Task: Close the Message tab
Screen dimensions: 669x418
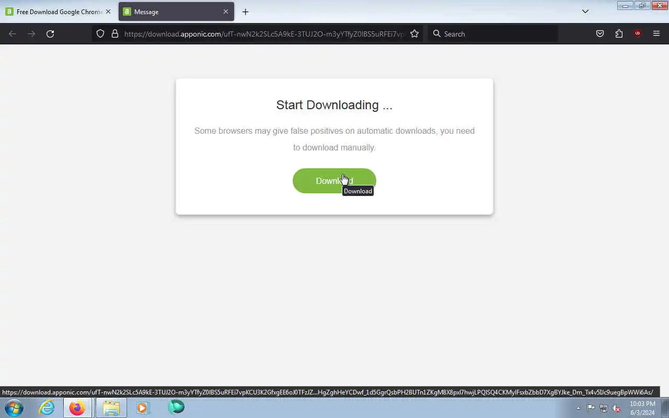Action: coord(226,11)
